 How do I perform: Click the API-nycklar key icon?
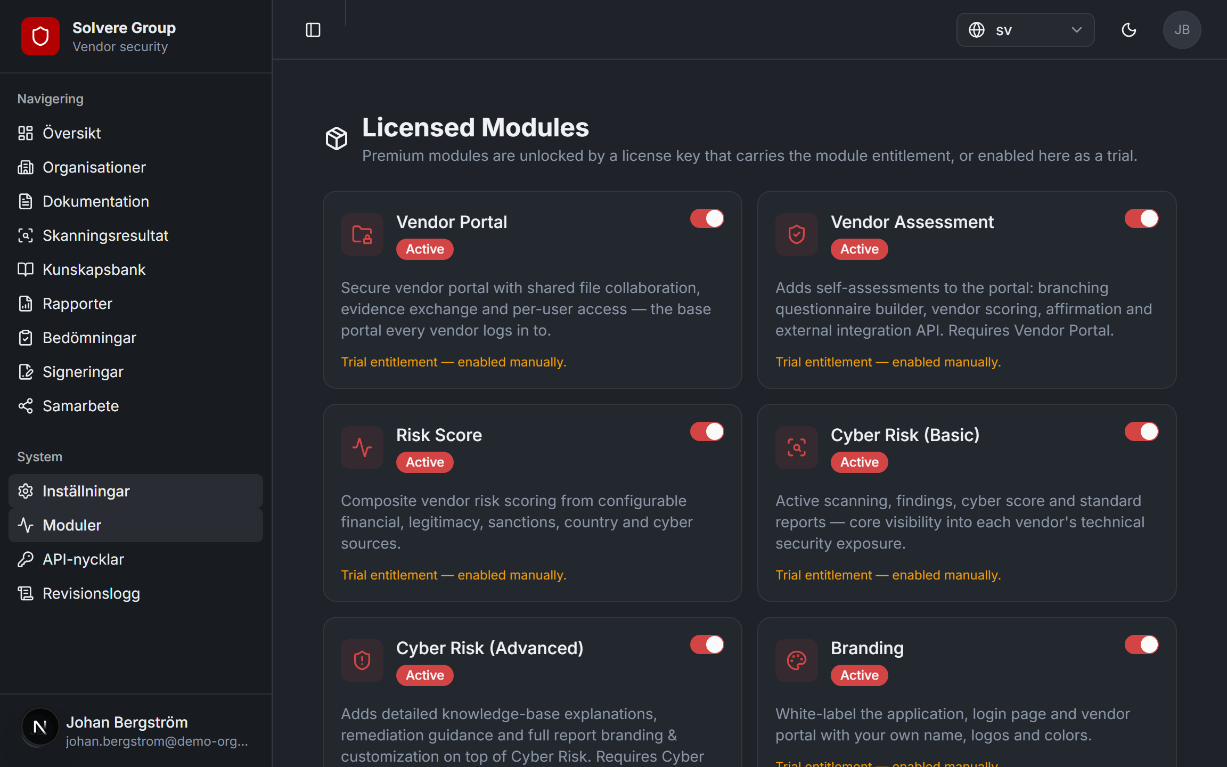coord(26,559)
